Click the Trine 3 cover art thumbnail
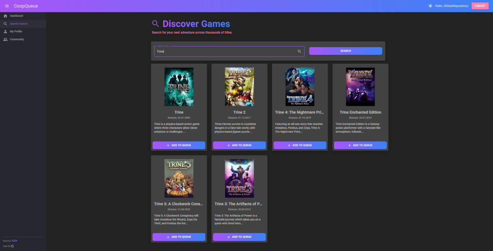This screenshot has width=493, height=251. point(240,178)
